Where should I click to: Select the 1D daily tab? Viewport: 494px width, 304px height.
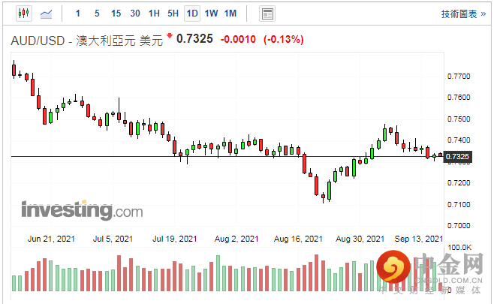tap(192, 14)
